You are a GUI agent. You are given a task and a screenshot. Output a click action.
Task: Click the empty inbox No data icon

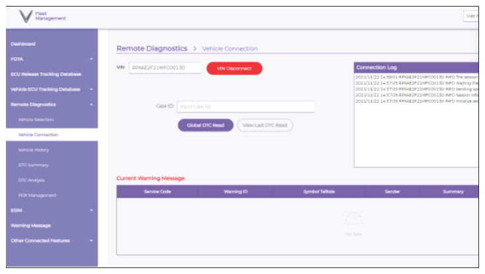coord(356,219)
